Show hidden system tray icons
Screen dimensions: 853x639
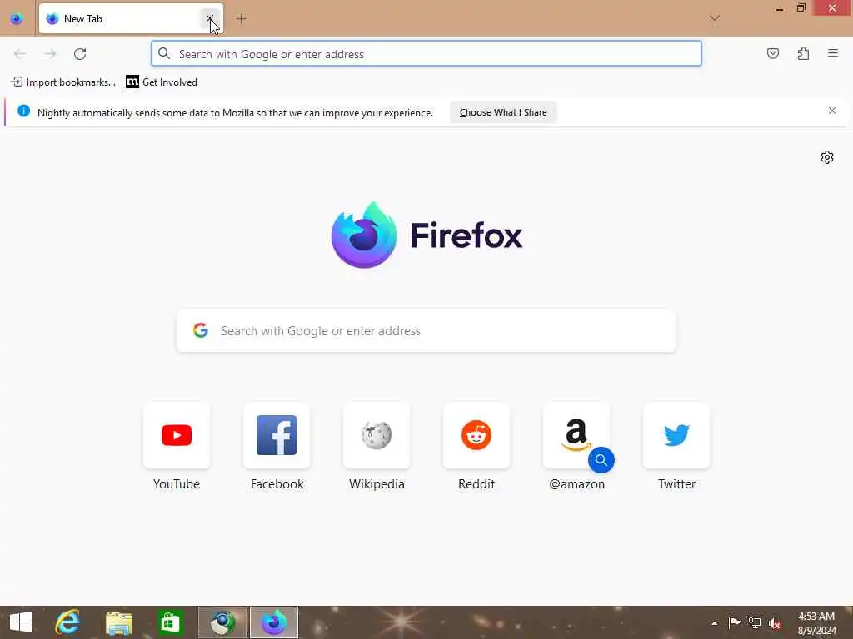click(x=714, y=623)
